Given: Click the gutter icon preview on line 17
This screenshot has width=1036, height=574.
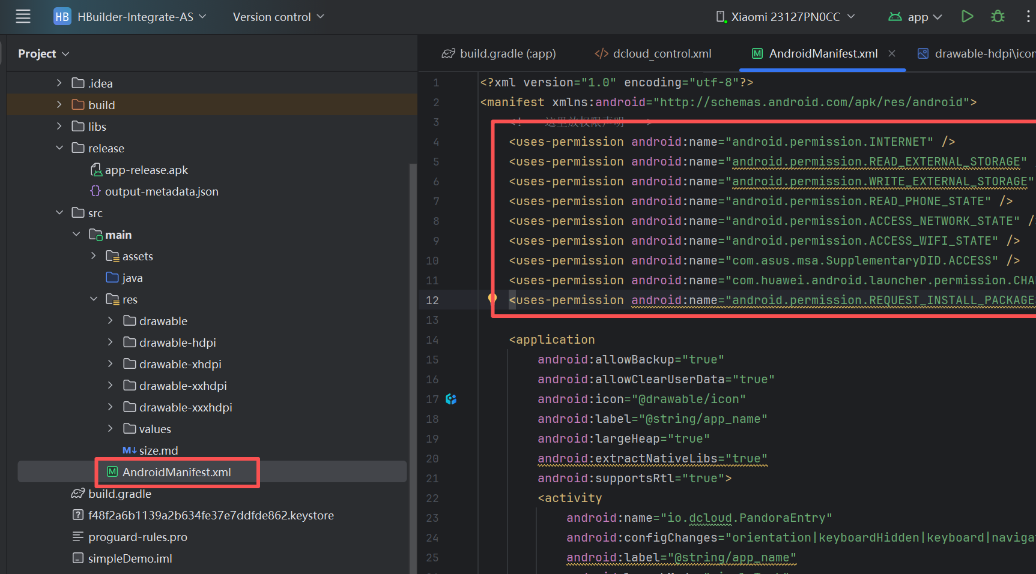Looking at the screenshot, I should click(451, 399).
